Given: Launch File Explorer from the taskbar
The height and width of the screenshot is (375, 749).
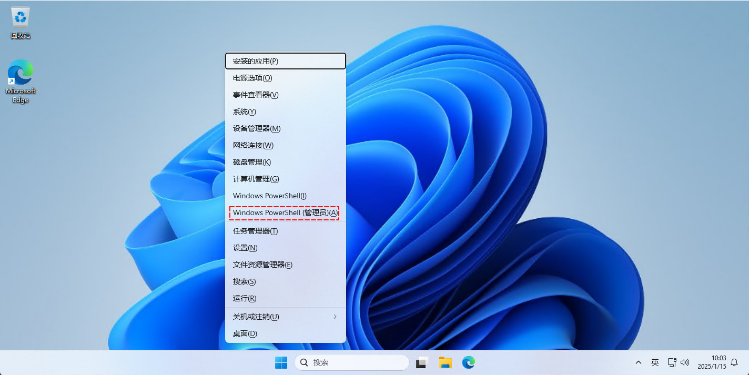Looking at the screenshot, I should 446,362.
